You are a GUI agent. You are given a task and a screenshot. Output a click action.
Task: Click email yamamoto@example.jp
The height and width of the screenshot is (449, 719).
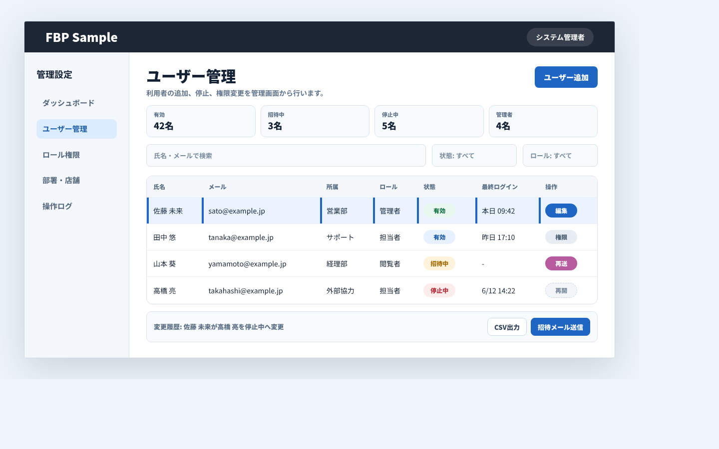coord(247,264)
